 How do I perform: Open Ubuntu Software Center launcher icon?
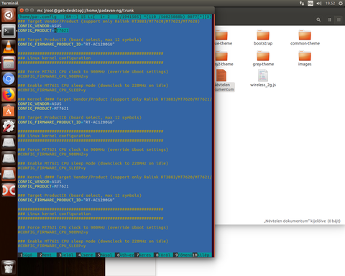tap(9, 111)
